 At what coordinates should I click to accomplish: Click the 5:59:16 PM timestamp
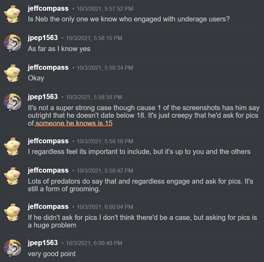coord(105,141)
